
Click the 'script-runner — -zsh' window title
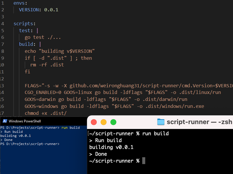[x=199, y=122]
